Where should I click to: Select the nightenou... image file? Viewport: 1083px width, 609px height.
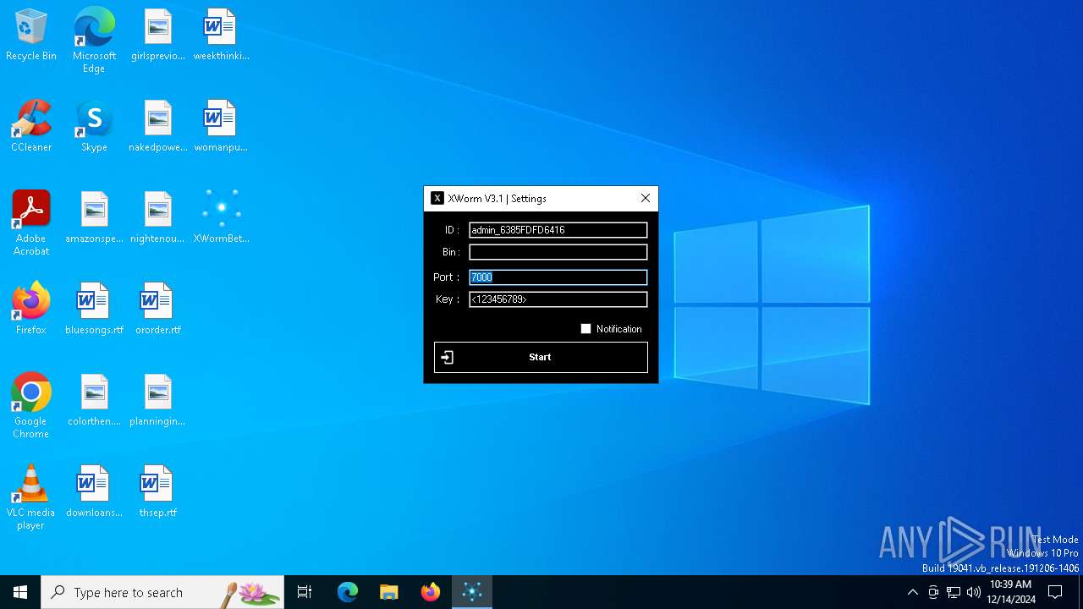[x=157, y=218]
